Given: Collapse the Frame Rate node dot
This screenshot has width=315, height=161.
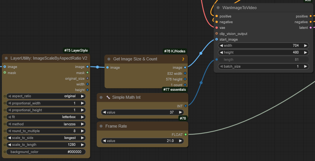Looking at the screenshot, I should point(102,126).
